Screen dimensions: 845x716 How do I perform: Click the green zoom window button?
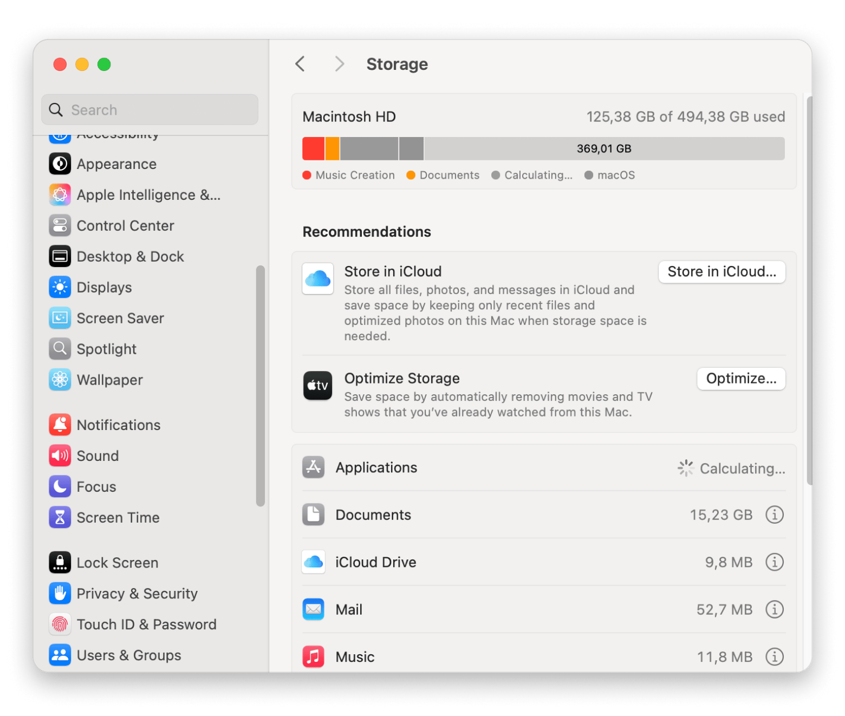click(x=104, y=64)
